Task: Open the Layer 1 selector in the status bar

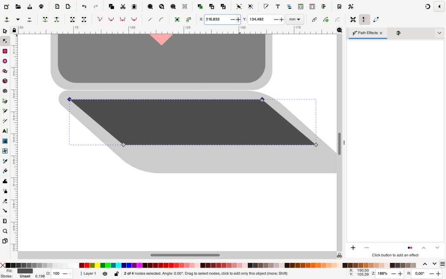Action: (88, 274)
